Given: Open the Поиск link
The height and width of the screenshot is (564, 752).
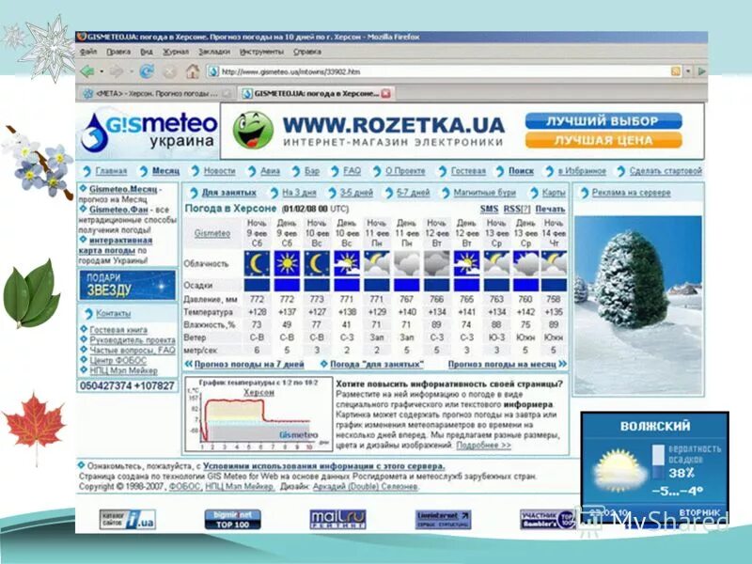Looking at the screenshot, I should pos(521,171).
